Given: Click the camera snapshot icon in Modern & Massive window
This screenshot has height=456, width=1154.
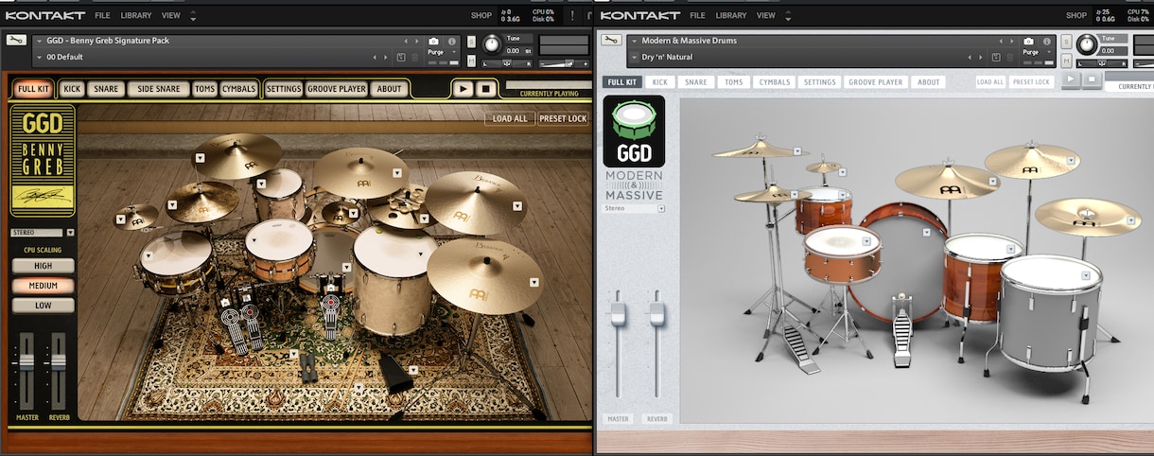Looking at the screenshot, I should coord(1028,42).
